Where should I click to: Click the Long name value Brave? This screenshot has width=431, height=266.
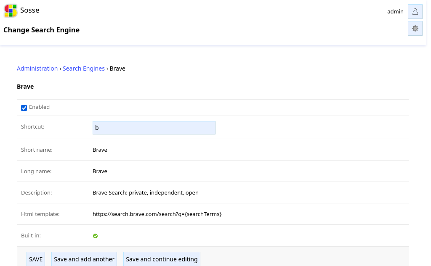click(x=100, y=171)
